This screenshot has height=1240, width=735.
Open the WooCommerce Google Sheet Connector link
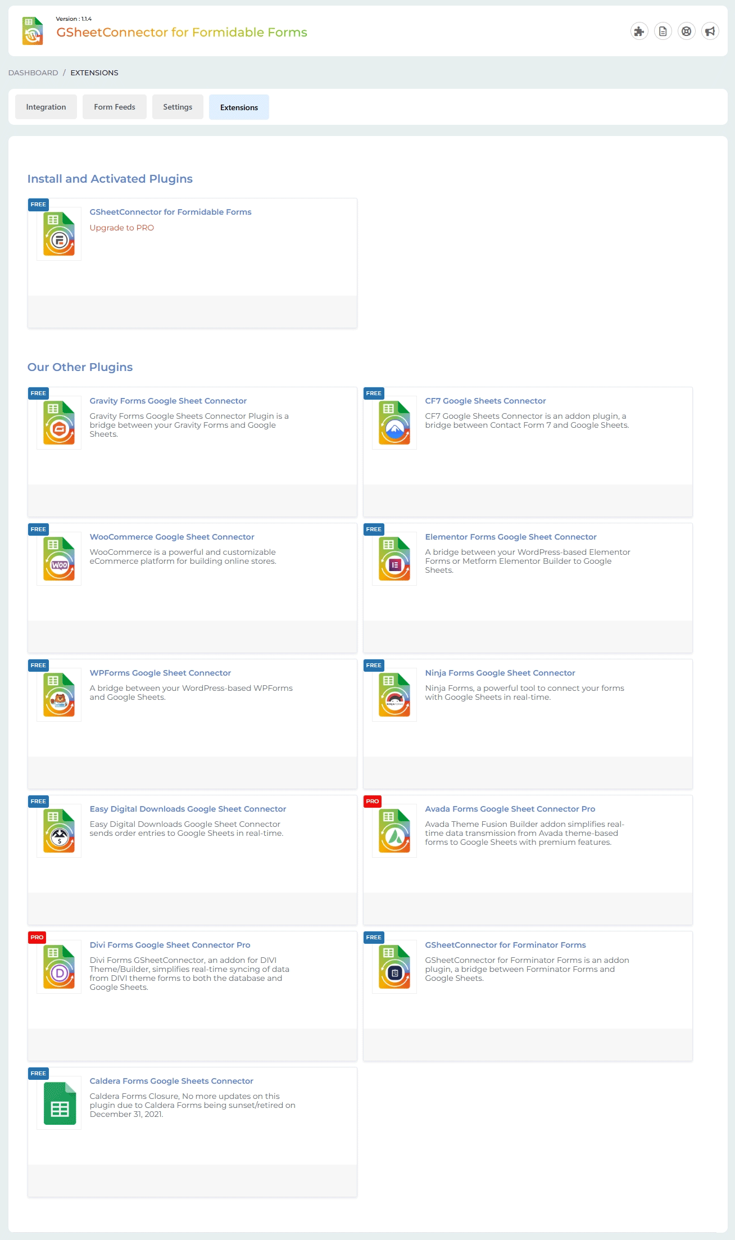pyautogui.click(x=172, y=537)
